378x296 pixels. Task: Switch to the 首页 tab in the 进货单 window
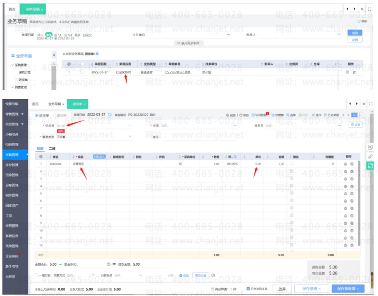[35, 104]
